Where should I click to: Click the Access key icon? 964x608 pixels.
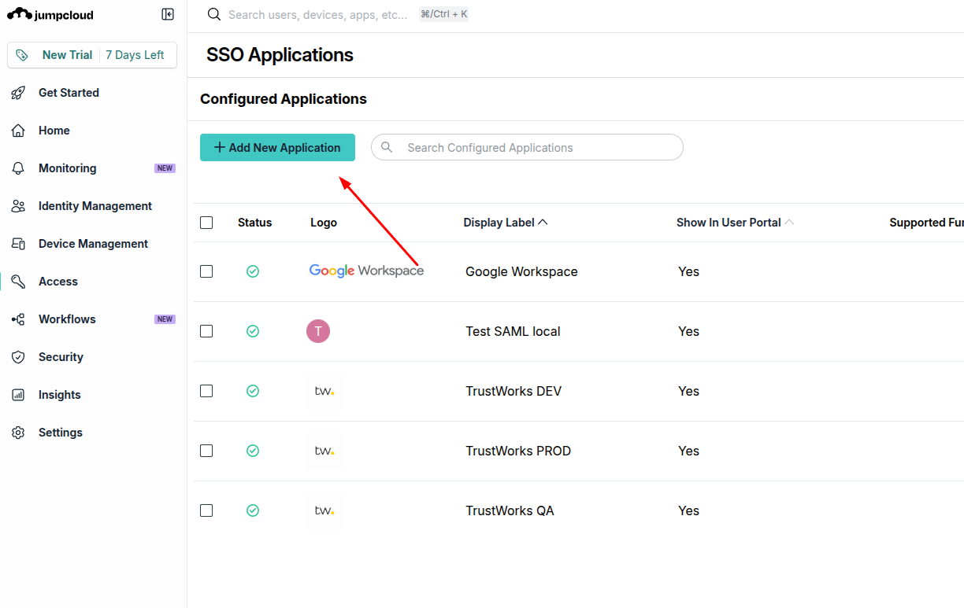click(x=18, y=282)
